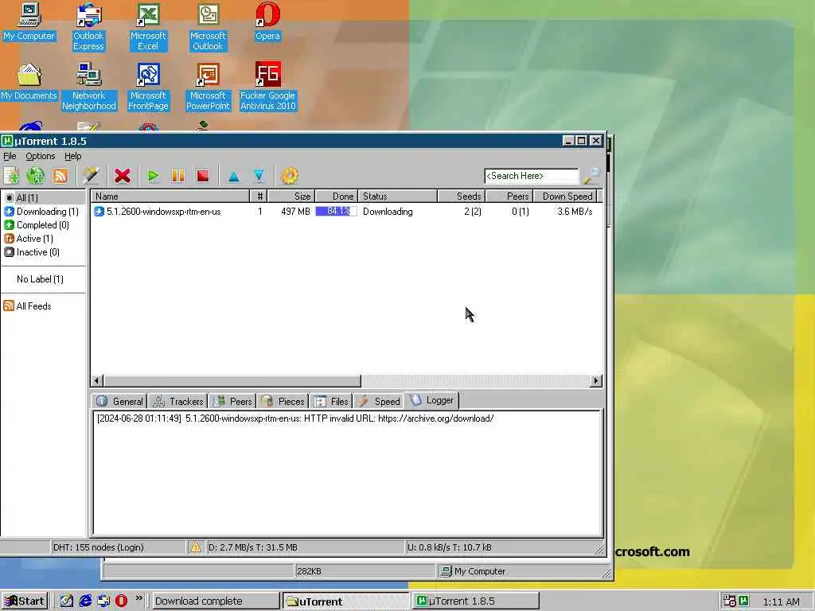Open the File menu

(x=10, y=156)
